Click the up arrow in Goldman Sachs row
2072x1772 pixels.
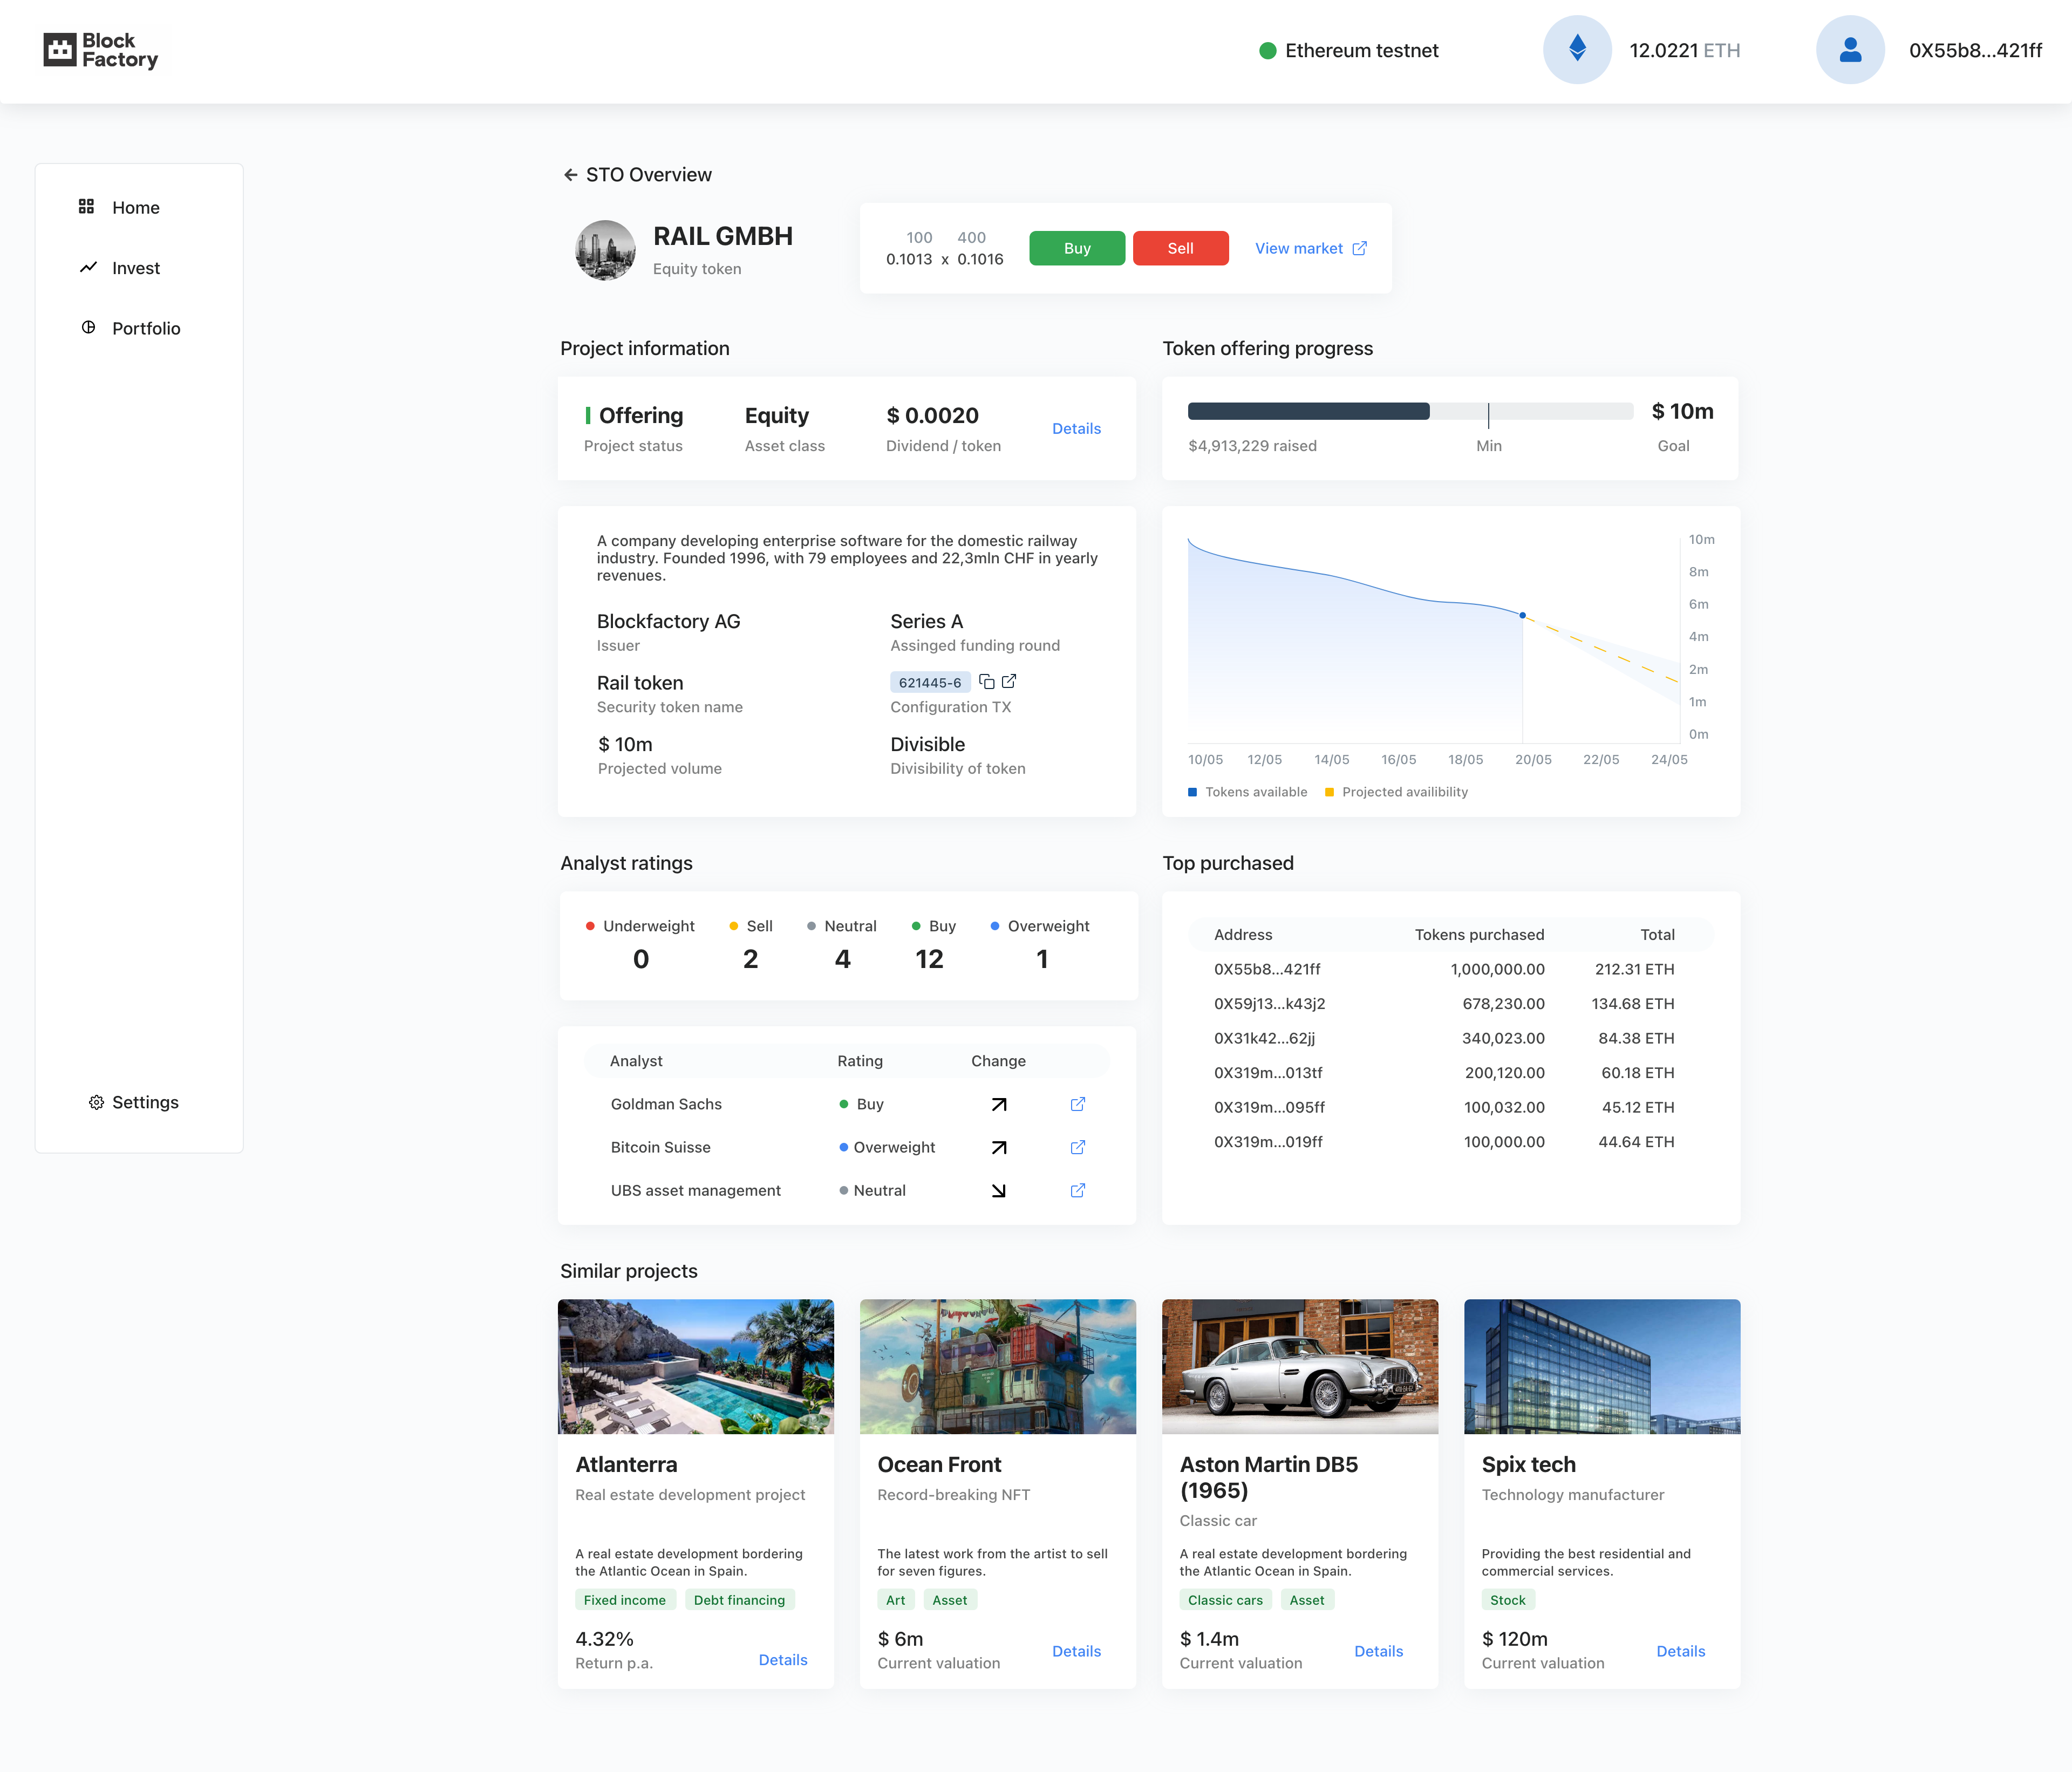pos(998,1104)
